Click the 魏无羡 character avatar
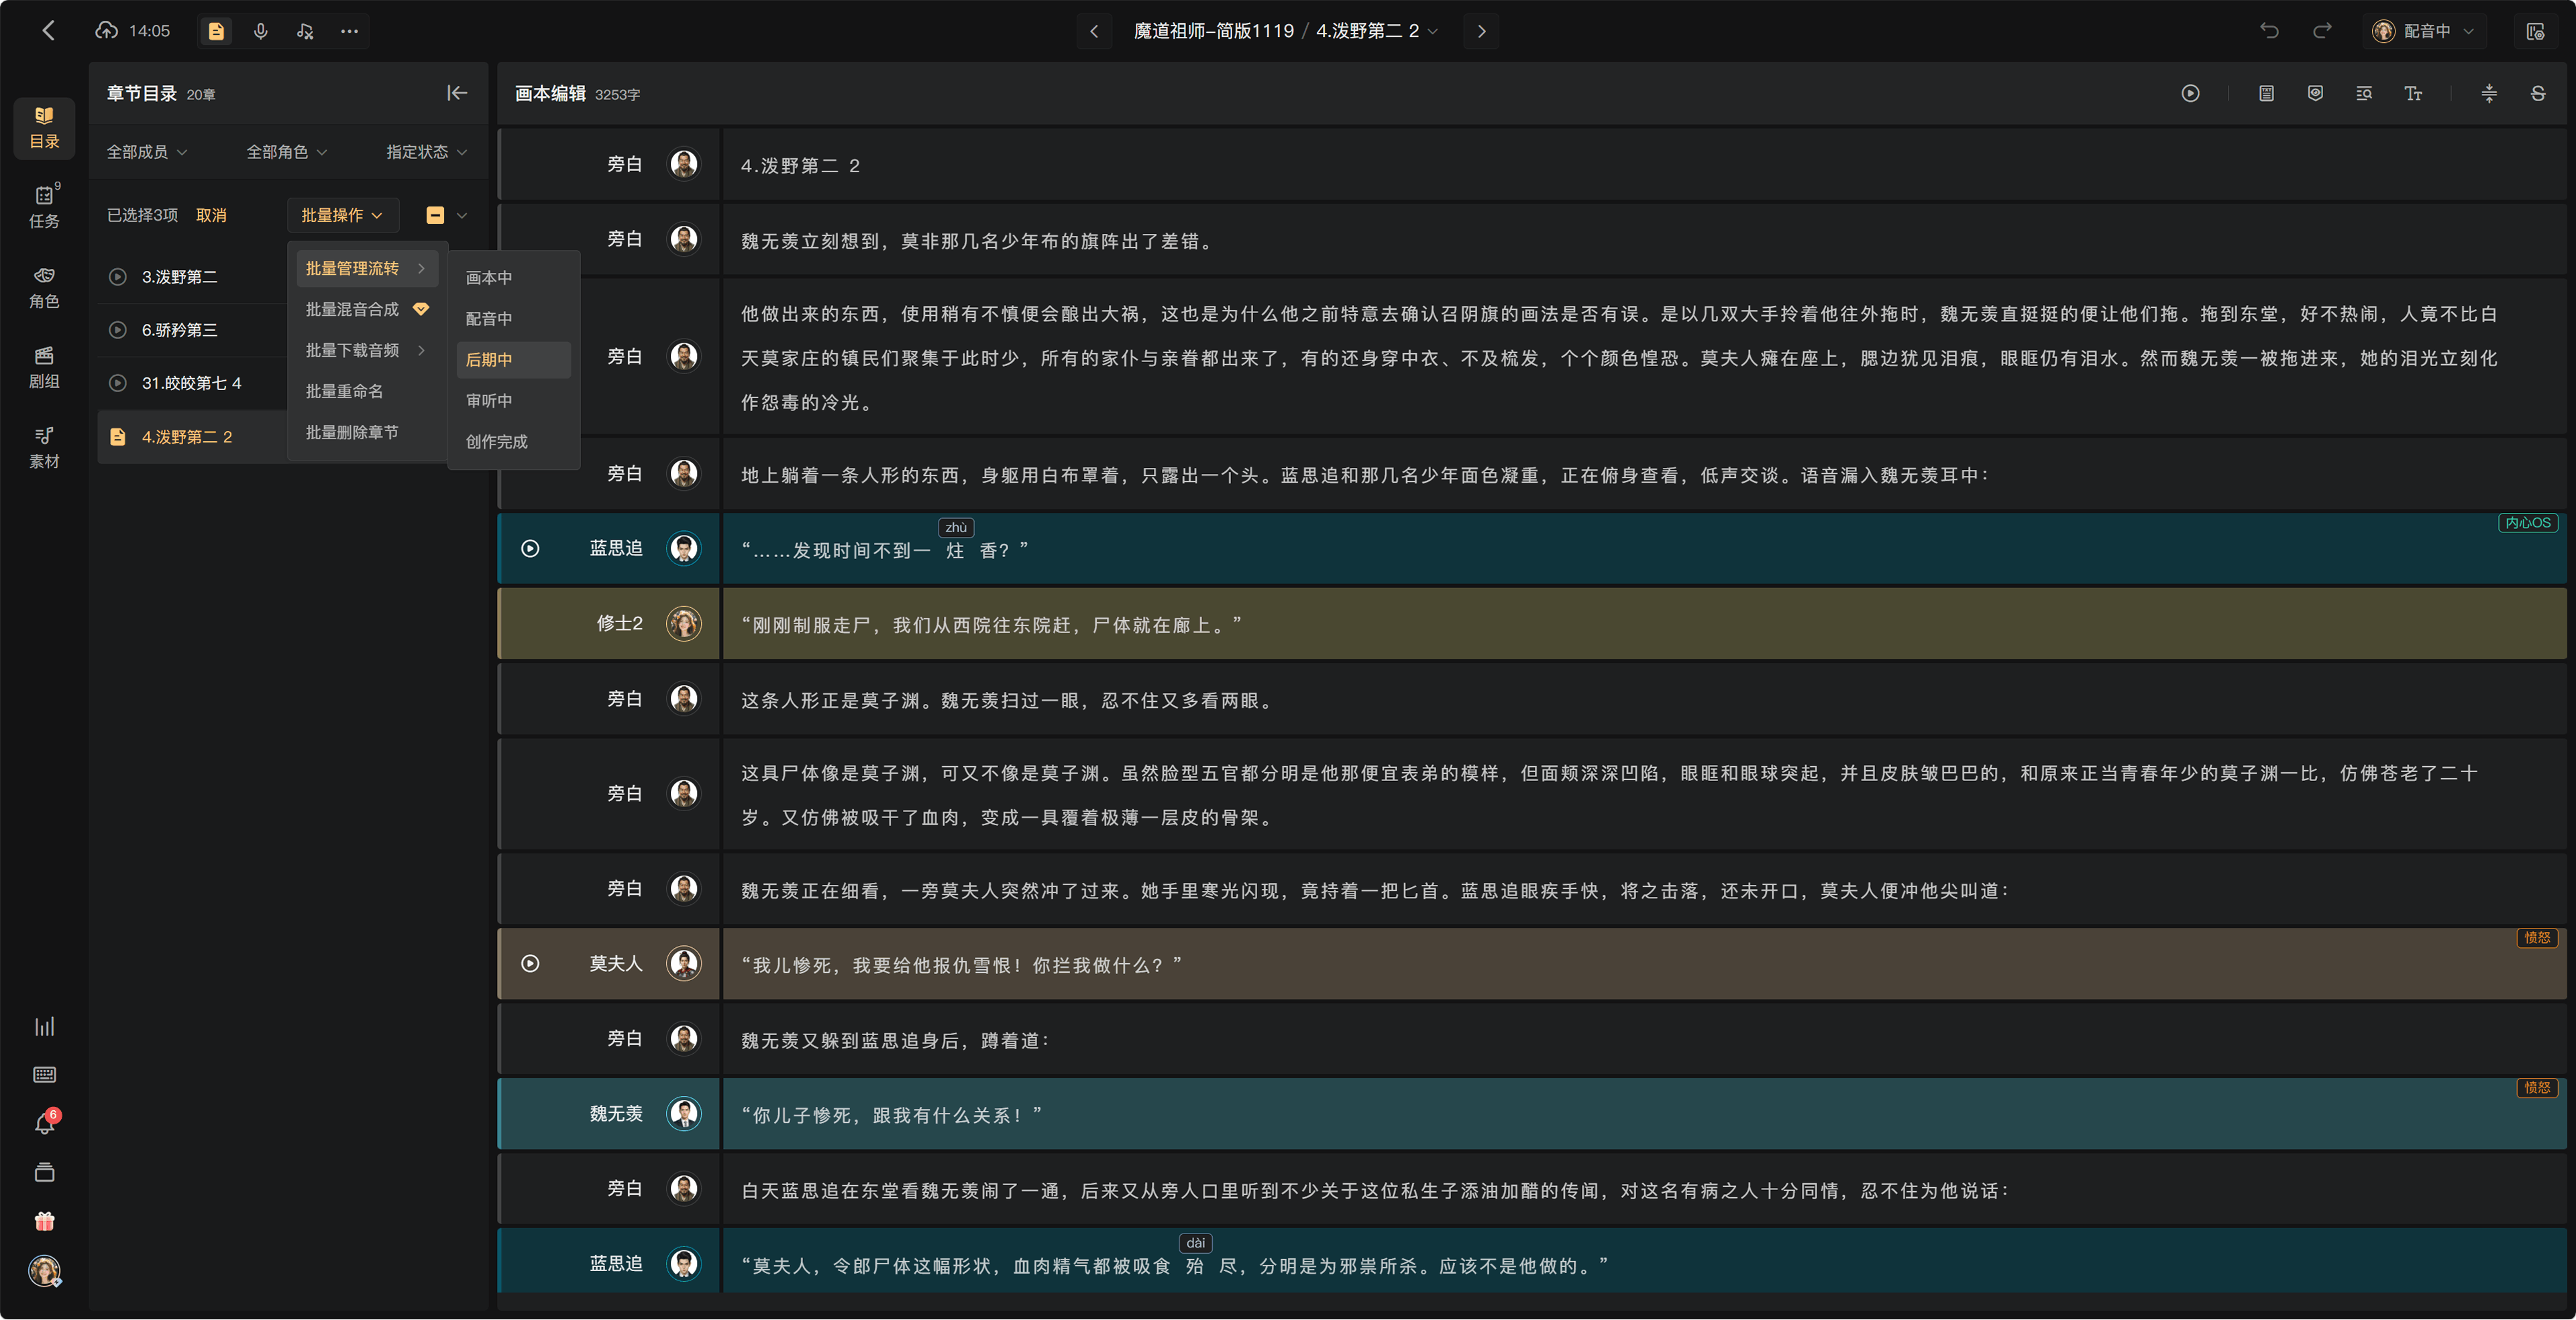The width and height of the screenshot is (2576, 1320). click(684, 1113)
